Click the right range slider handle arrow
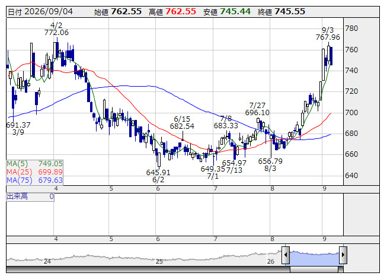 [343, 255]
